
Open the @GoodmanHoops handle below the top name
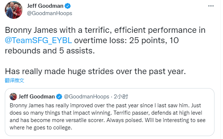point(50,13)
